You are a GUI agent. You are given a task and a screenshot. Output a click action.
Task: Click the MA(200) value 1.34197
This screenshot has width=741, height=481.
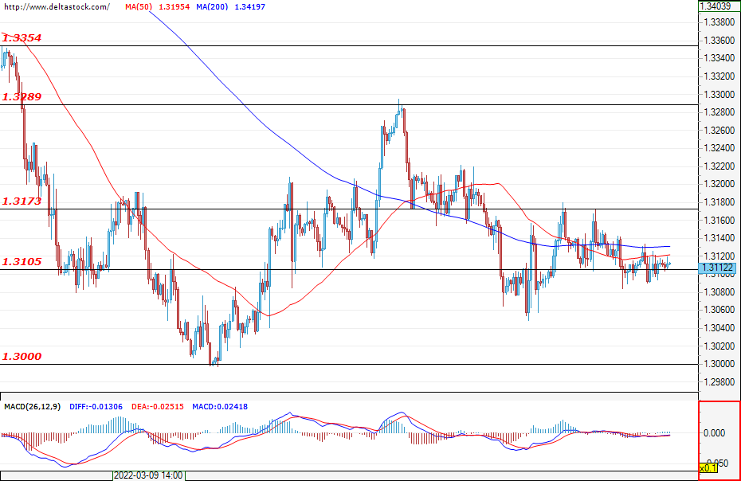click(x=250, y=7)
